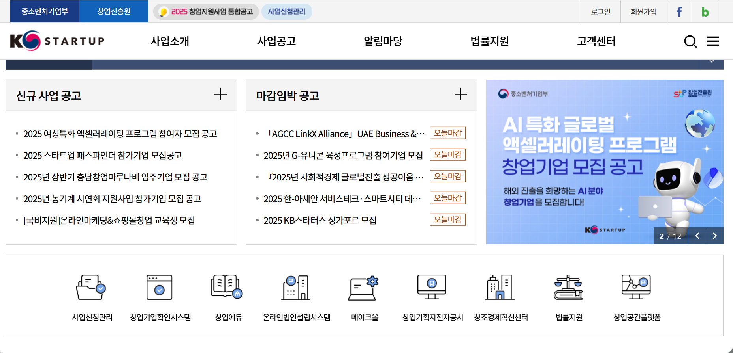Expand 마감임박 공고 with plus icon
The image size is (733, 353).
point(460,95)
